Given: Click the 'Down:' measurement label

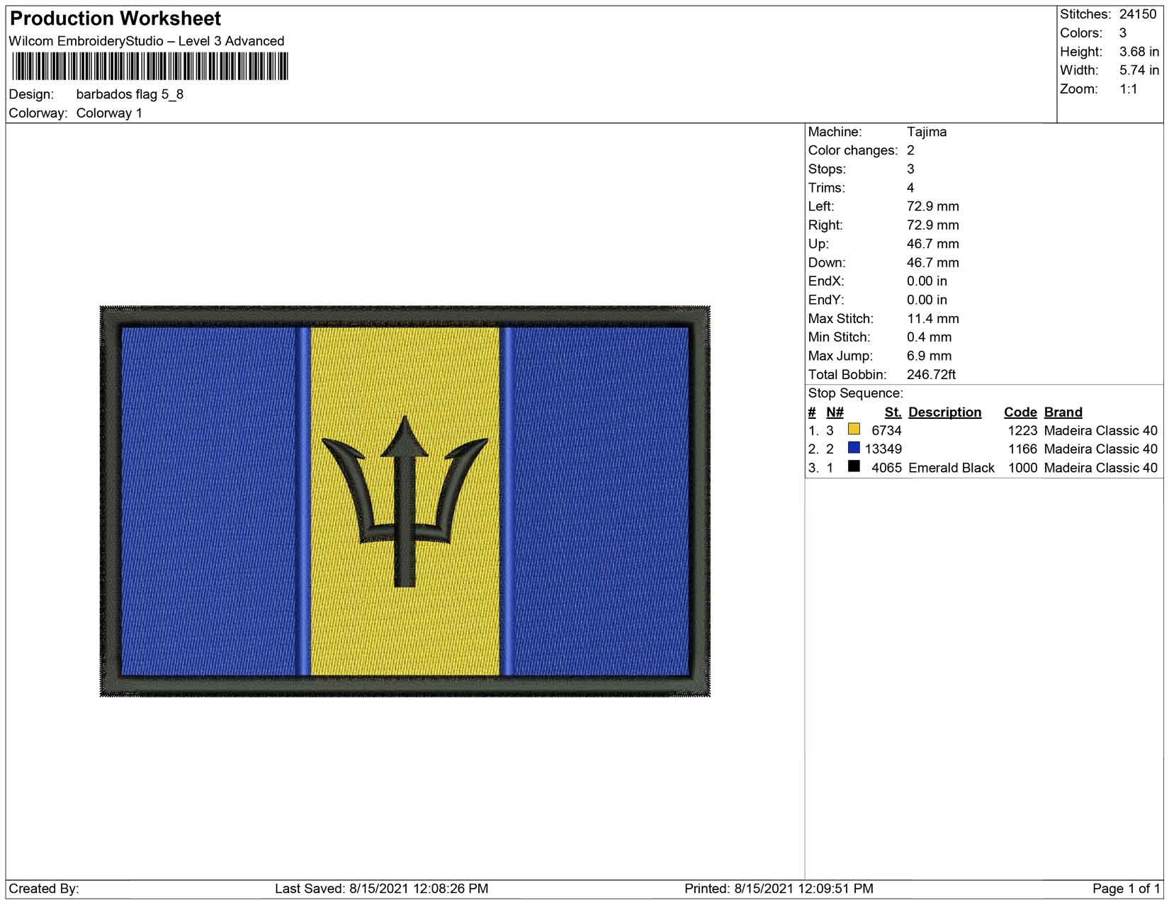Looking at the screenshot, I should (827, 262).
